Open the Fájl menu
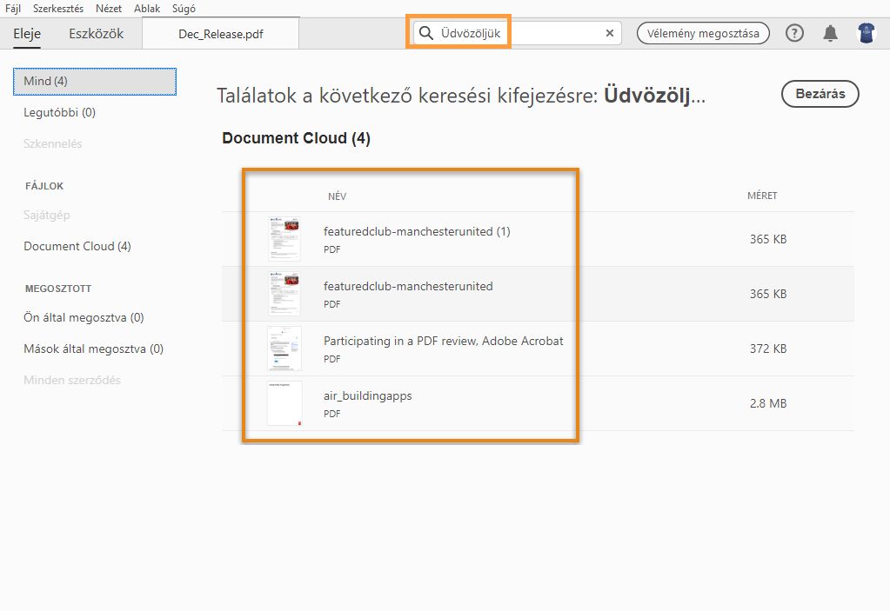The image size is (890, 611). click(x=12, y=8)
